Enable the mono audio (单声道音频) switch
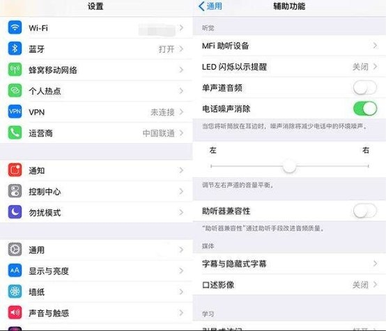This screenshot has width=386, height=331. pyautogui.click(x=365, y=88)
